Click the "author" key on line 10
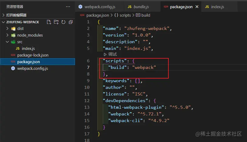The image size is (247, 142). click(x=113, y=87)
